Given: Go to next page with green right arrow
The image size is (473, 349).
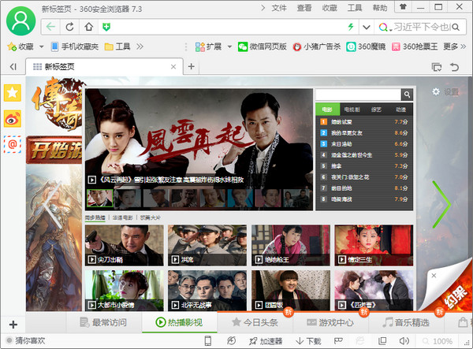Looking at the screenshot, I should [x=442, y=204].
